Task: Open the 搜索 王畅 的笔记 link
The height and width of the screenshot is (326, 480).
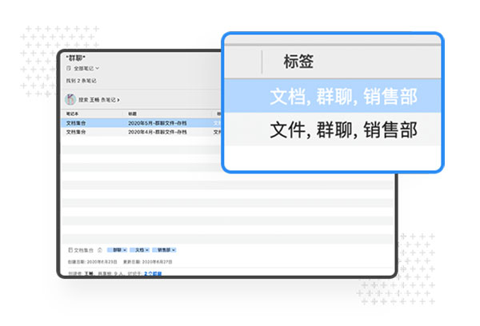Action: [98, 100]
